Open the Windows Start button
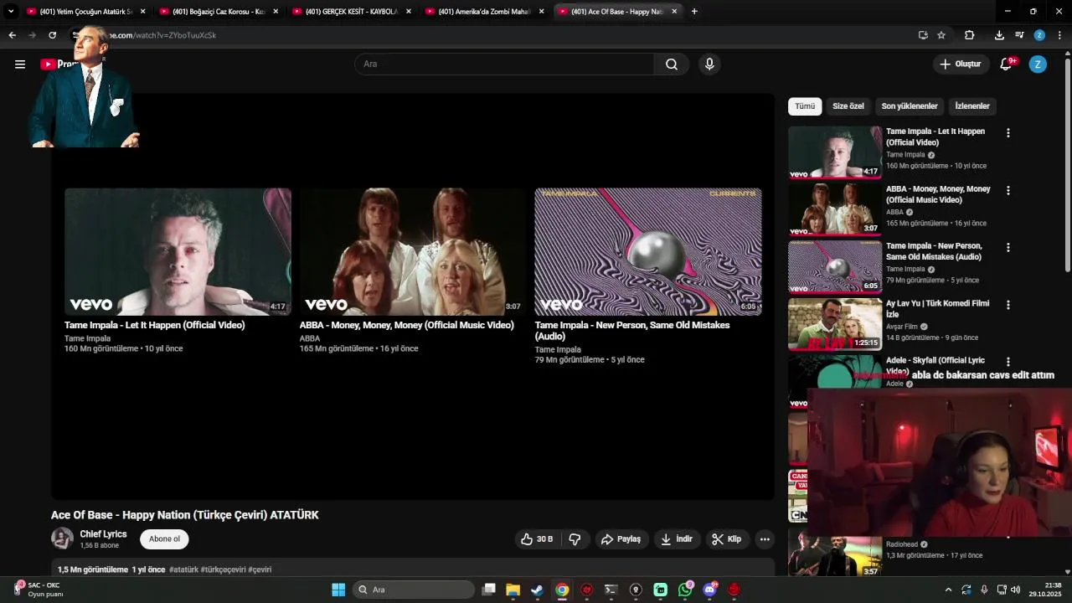 (x=338, y=590)
